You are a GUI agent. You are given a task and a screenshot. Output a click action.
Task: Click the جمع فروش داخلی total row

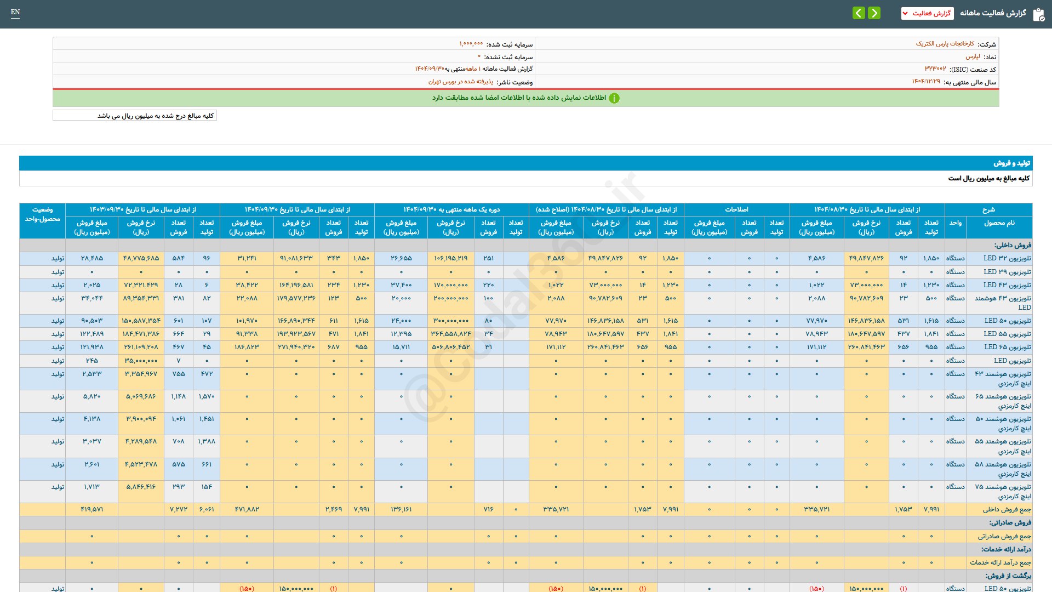(1007, 509)
